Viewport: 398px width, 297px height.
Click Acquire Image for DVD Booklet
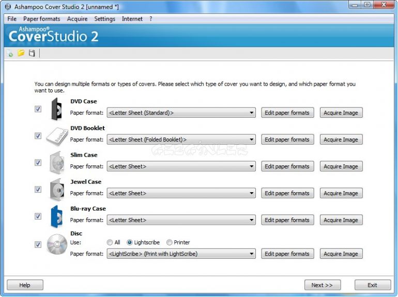click(341, 139)
